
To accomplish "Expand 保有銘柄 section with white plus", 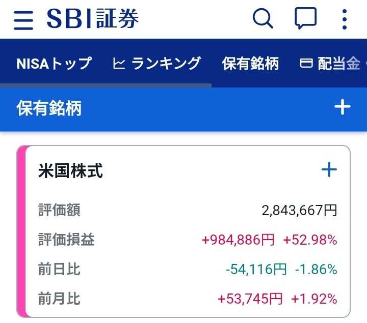I will pyautogui.click(x=342, y=107).
